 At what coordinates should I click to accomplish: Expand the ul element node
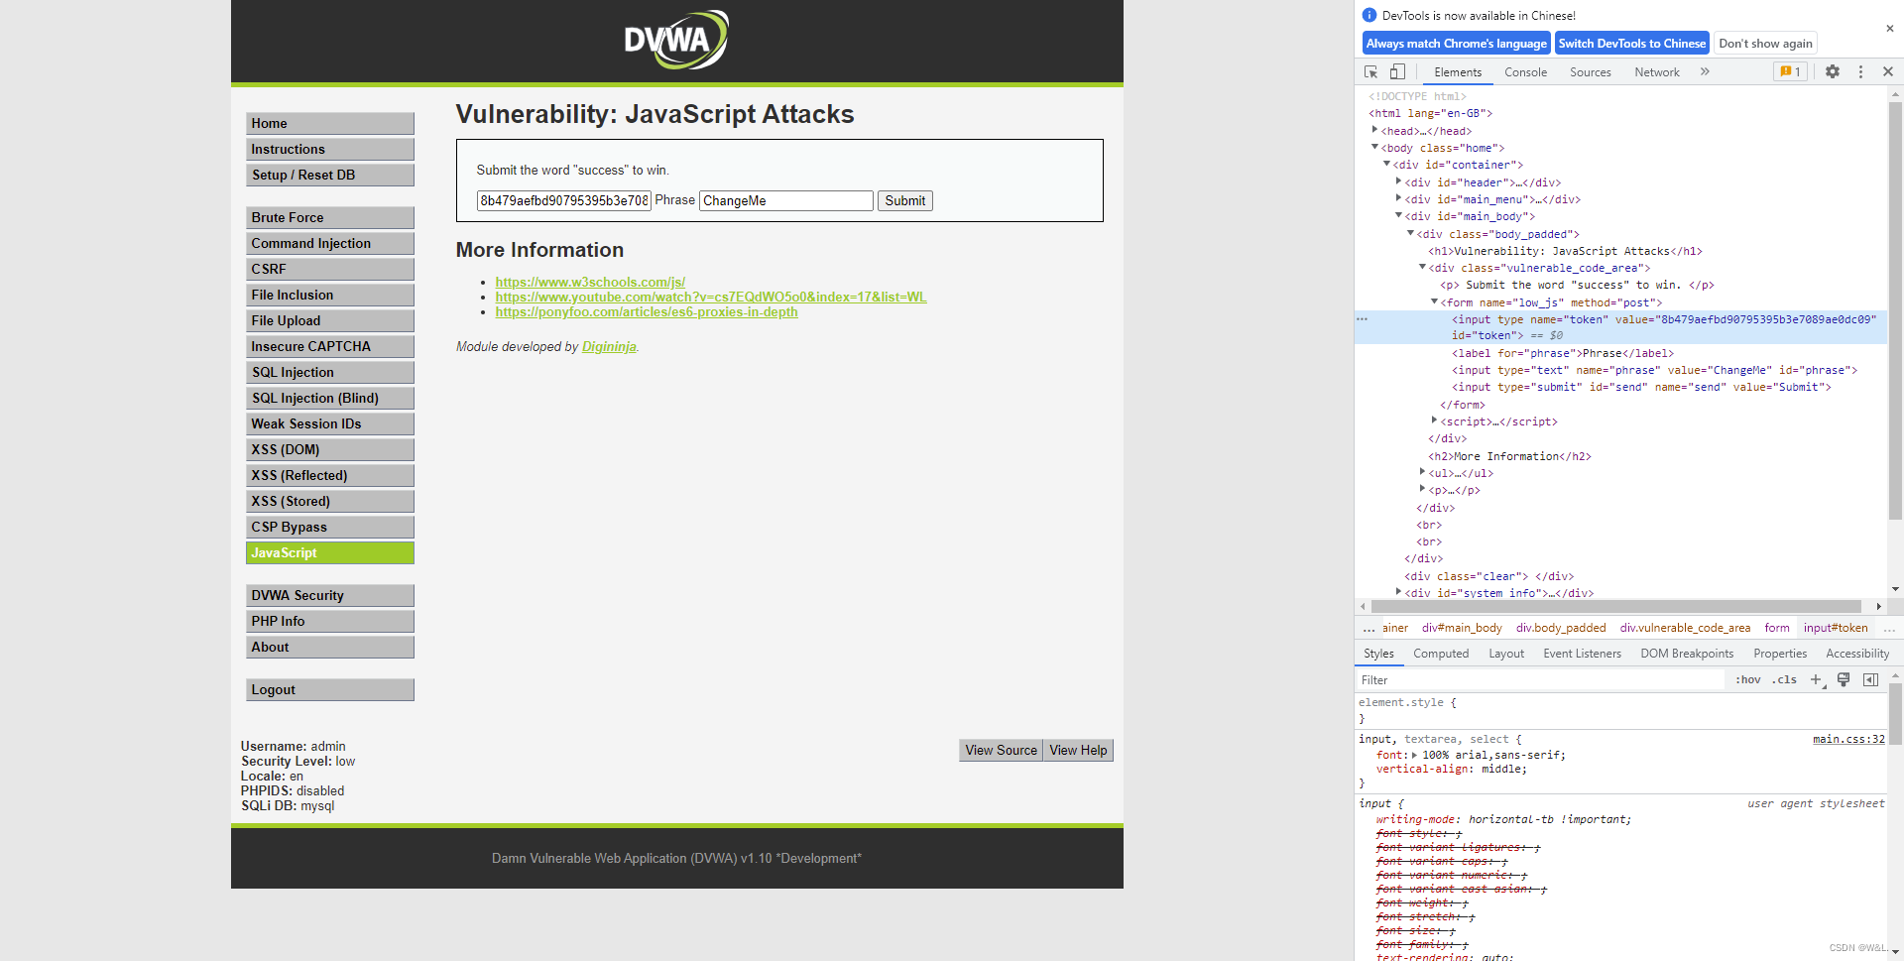(1422, 472)
